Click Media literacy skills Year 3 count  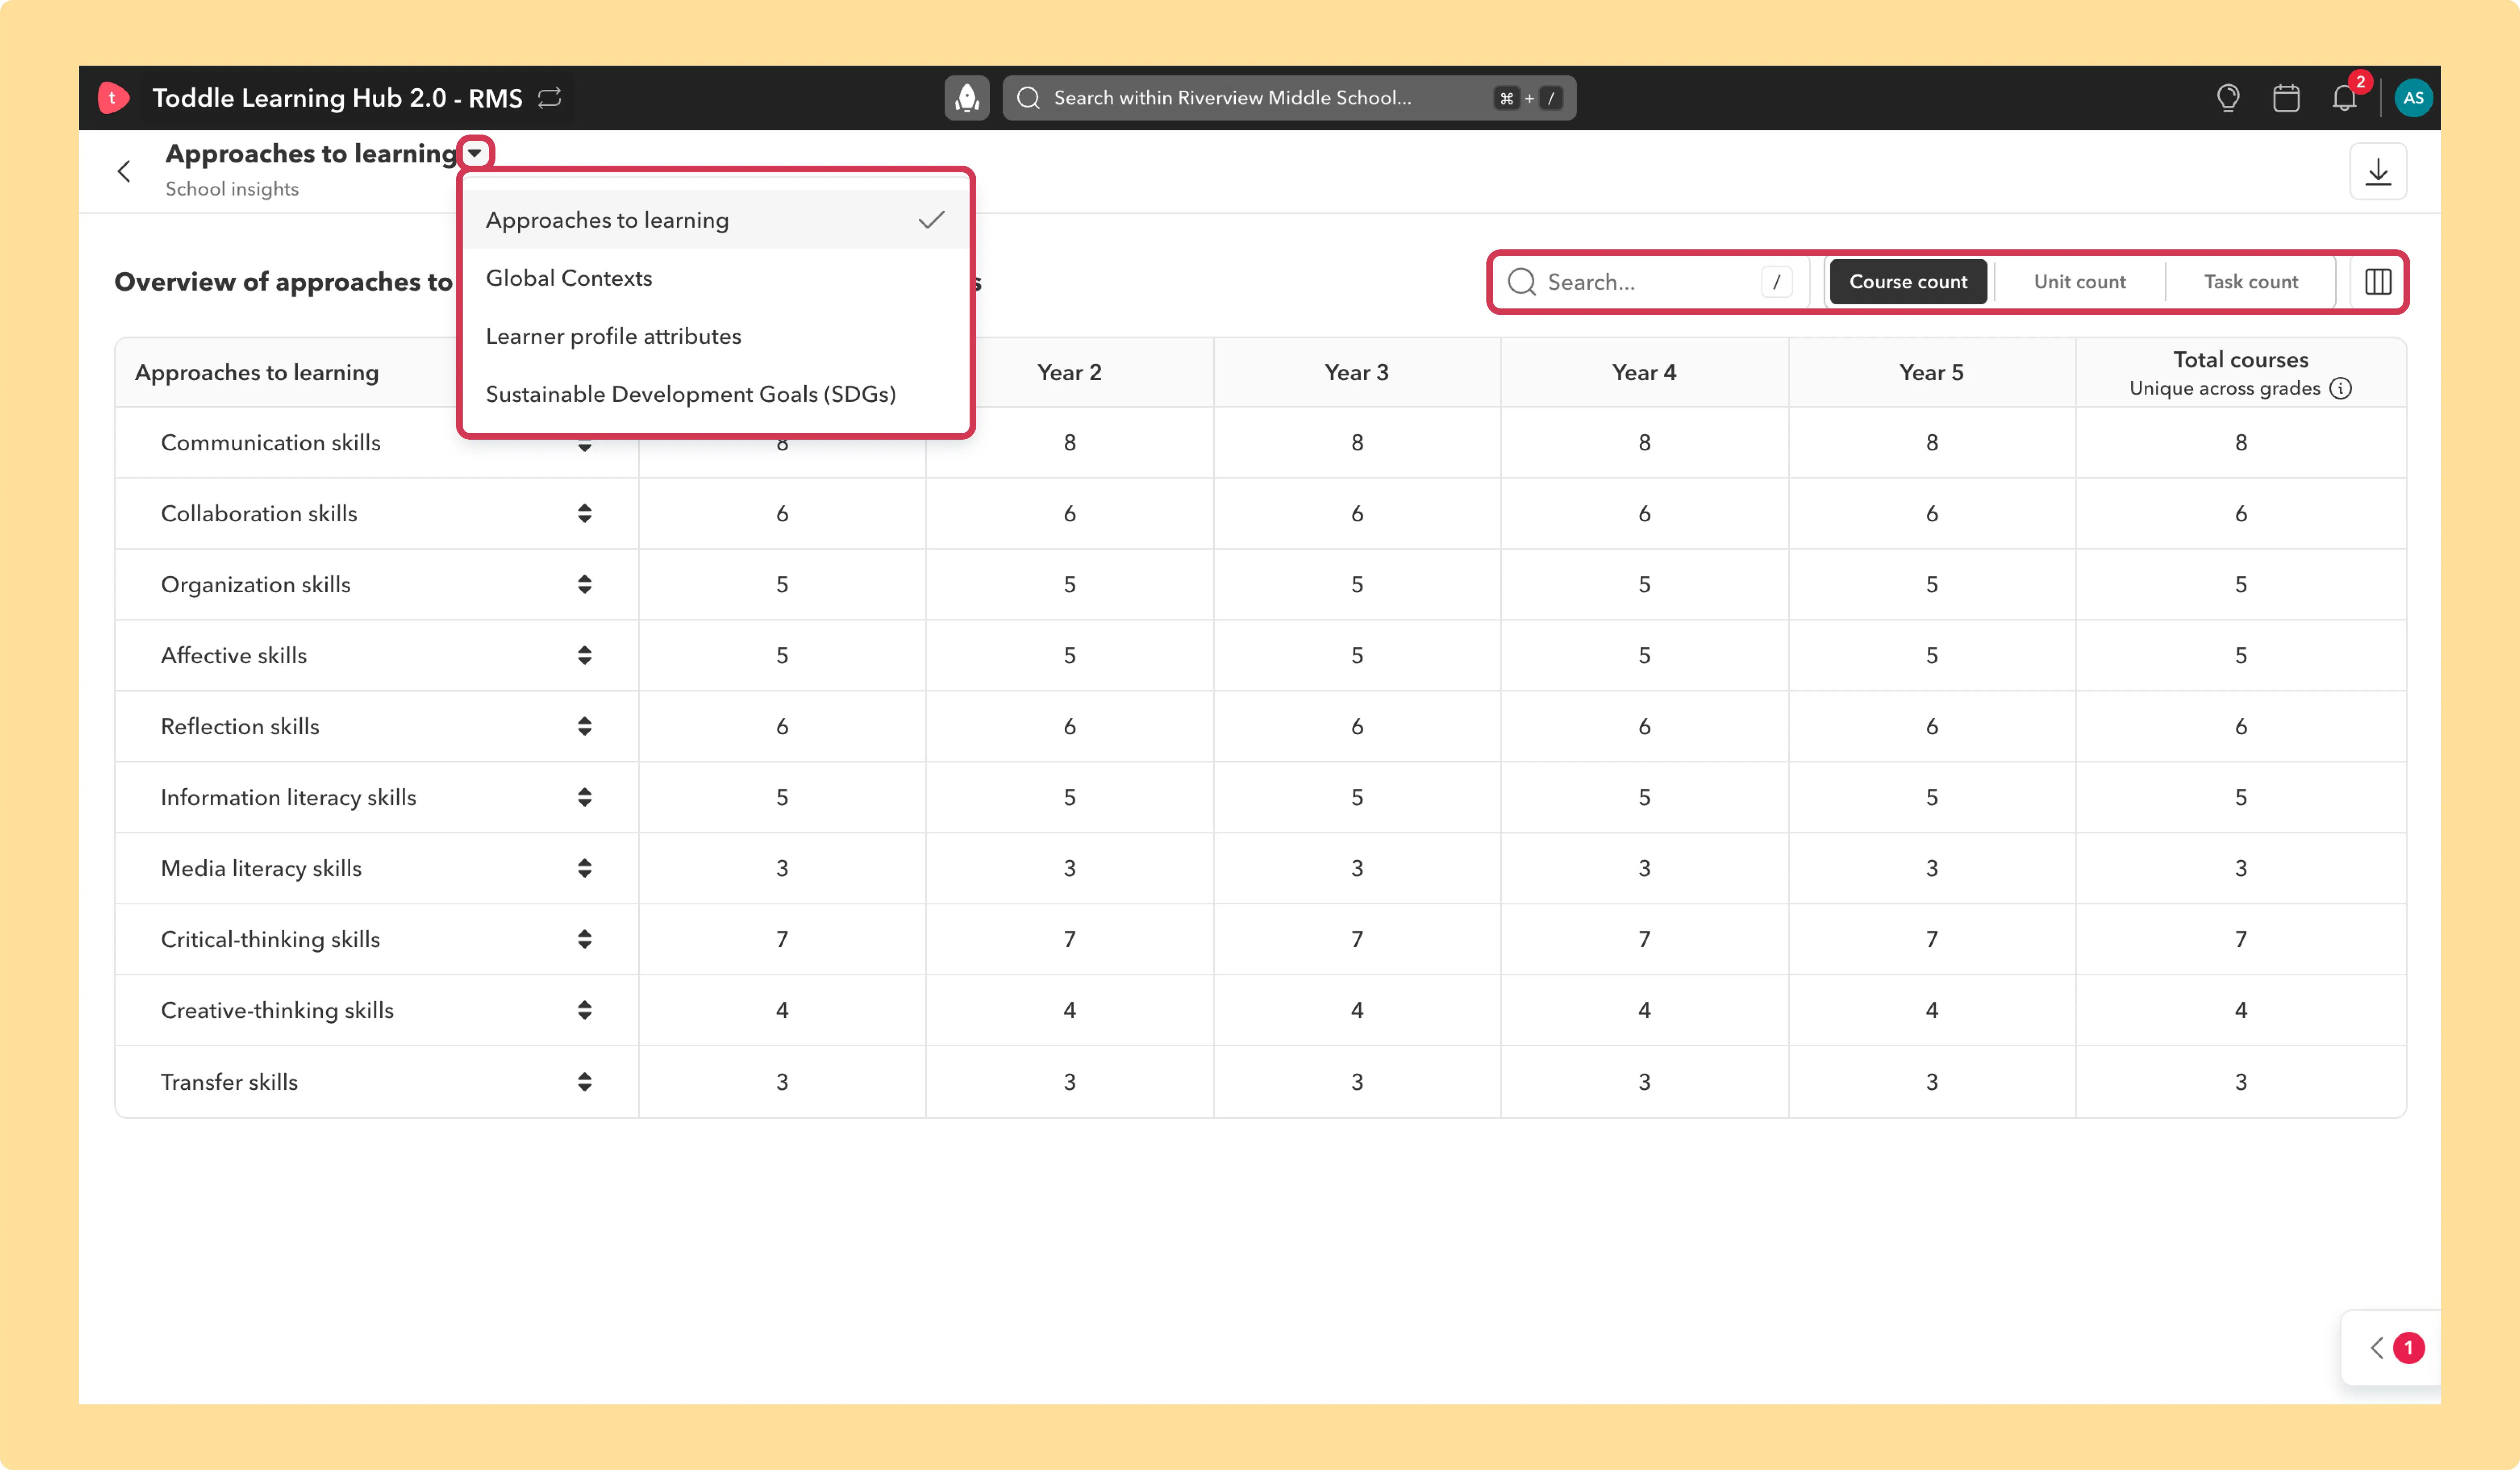[1356, 868]
